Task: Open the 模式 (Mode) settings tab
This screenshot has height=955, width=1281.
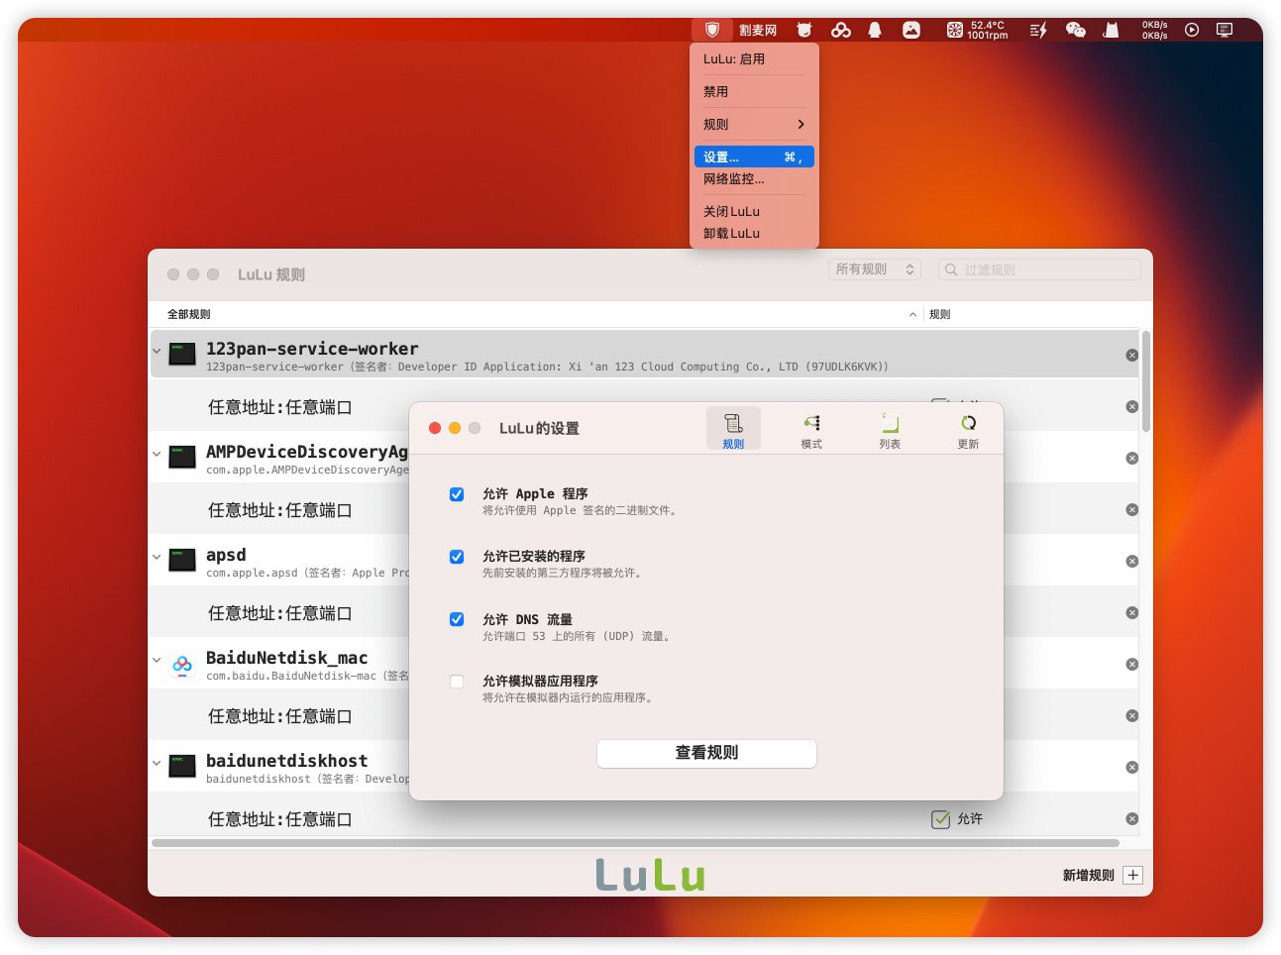Action: click(x=811, y=431)
